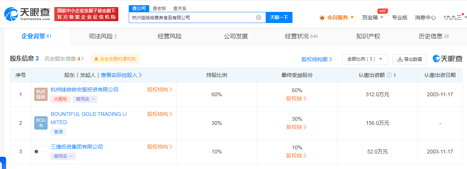Open 历史股东信息 4 link
The width and height of the screenshot is (467, 169).
pyautogui.click(x=64, y=59)
